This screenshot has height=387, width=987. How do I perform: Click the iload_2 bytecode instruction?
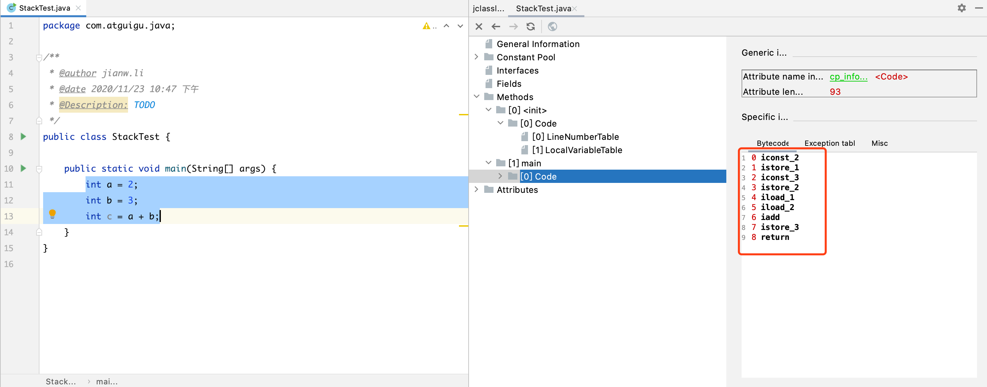[777, 207]
